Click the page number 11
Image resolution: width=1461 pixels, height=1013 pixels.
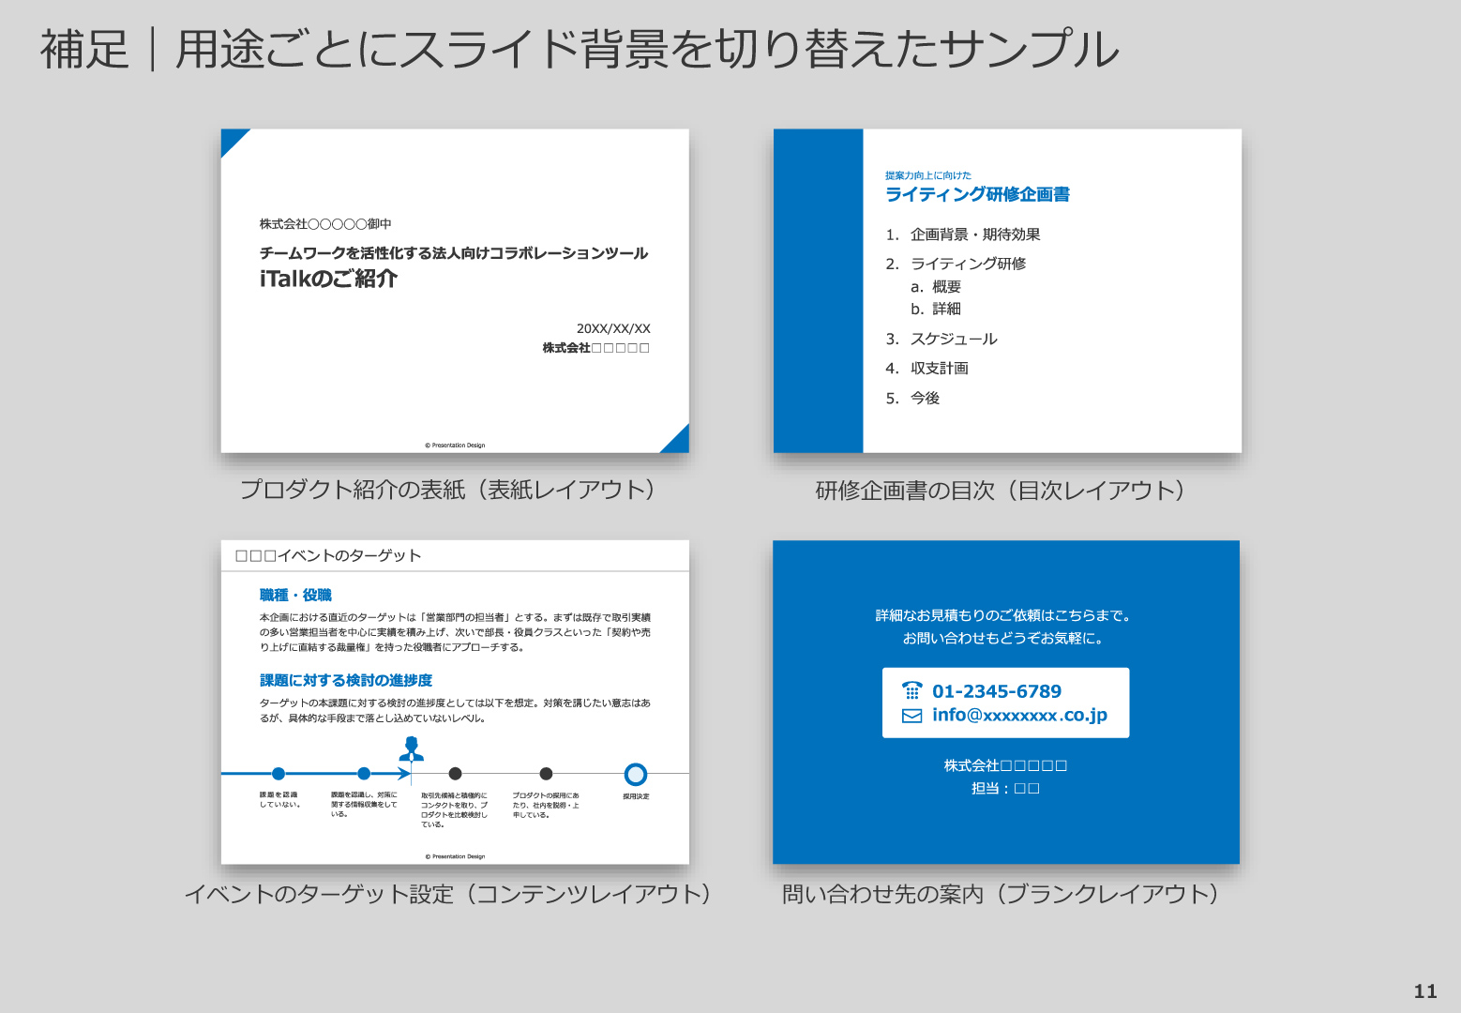tap(1425, 991)
